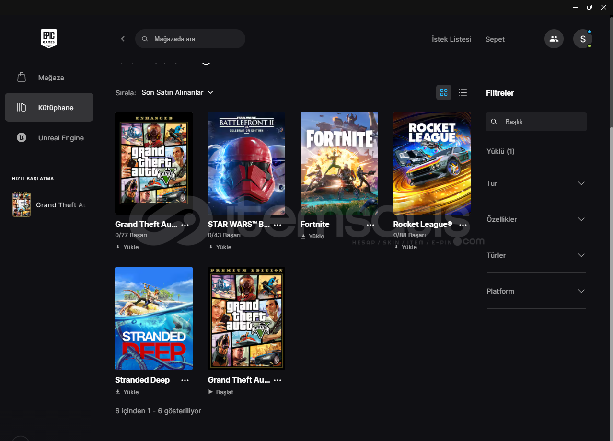Install Grand Theft Auto Enhanced via Yükle
This screenshot has height=441, width=613.
(127, 247)
